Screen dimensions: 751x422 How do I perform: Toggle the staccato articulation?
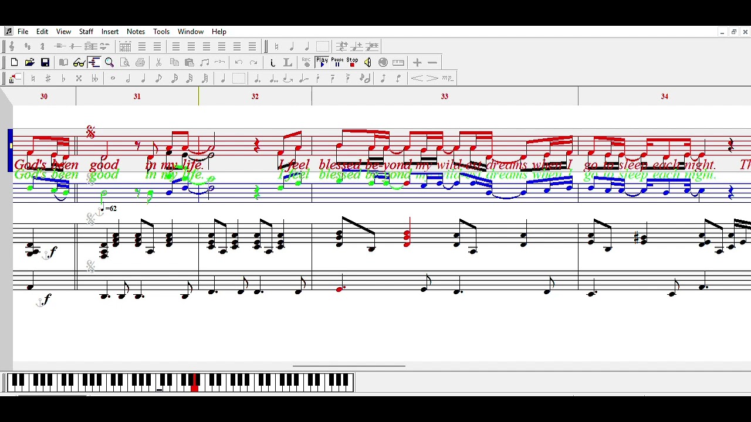pyautogui.click(x=319, y=79)
